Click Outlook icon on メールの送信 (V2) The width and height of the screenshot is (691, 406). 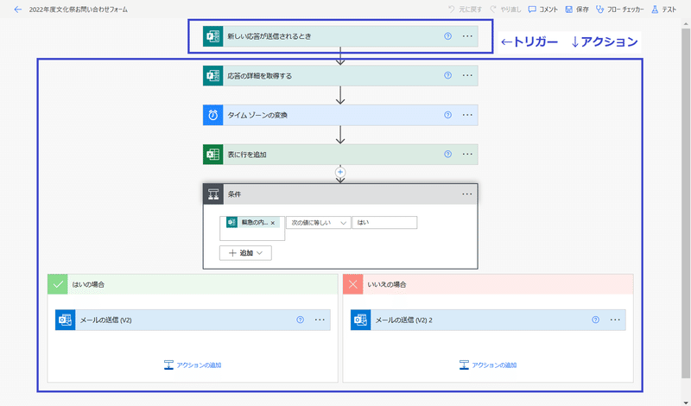[66, 320]
